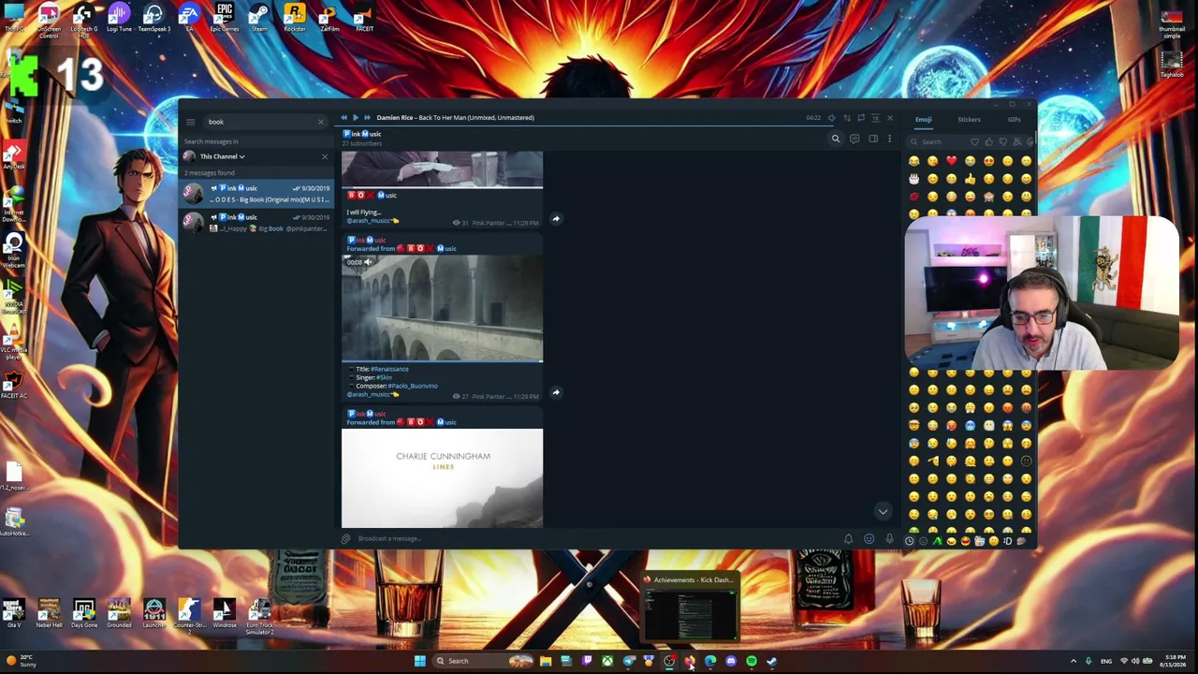Show recent emoji in the panel footer
The image size is (1198, 674).
(x=910, y=541)
